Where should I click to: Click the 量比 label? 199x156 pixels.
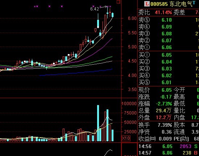pos(179,110)
